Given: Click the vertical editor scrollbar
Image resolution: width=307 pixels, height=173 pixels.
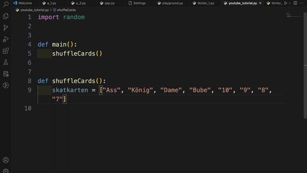Looking at the screenshot, I should pos(305,66).
